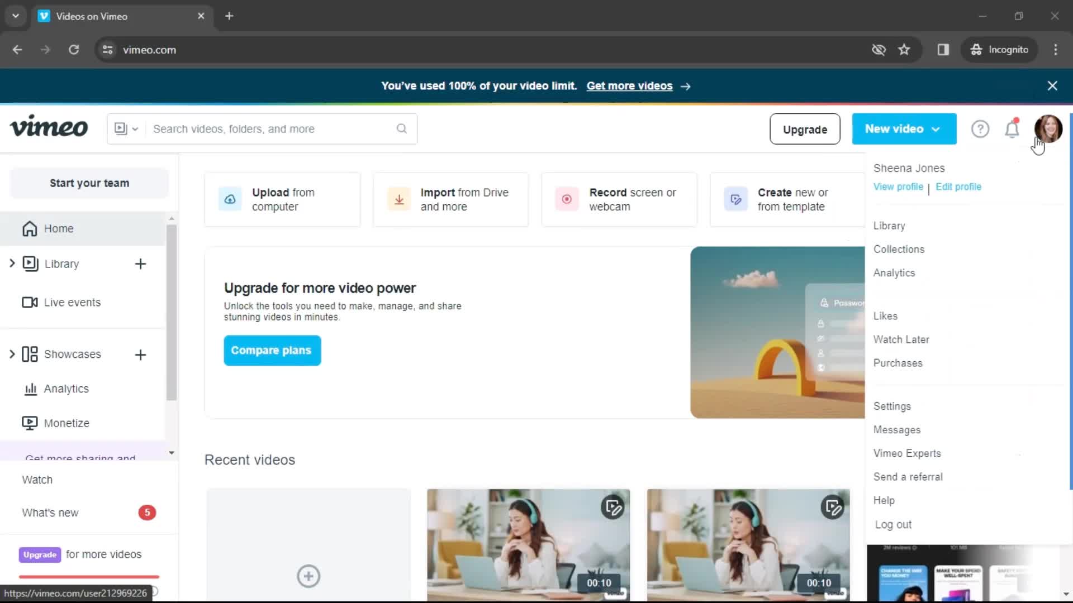This screenshot has width=1073, height=603.
Task: Open Collections in the profile menu
Action: [x=899, y=250]
